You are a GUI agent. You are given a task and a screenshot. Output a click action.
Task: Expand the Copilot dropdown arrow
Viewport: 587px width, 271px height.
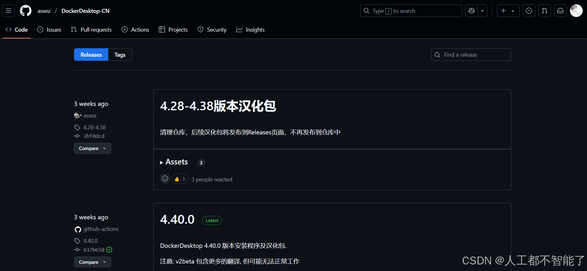[x=483, y=11]
